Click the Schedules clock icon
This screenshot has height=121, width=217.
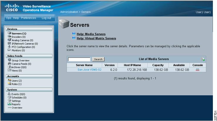[9, 97]
